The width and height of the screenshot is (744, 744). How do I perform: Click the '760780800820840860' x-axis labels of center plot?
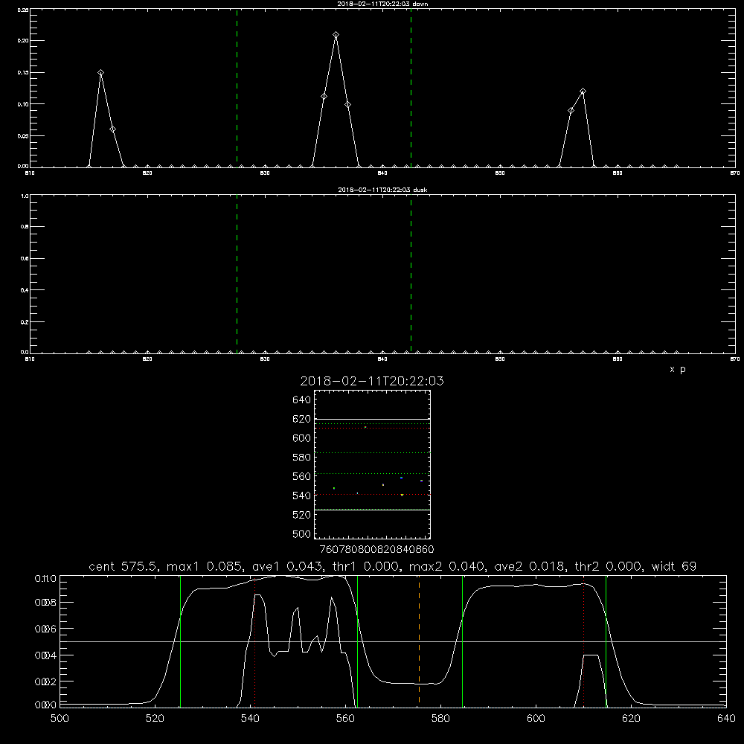pos(376,549)
